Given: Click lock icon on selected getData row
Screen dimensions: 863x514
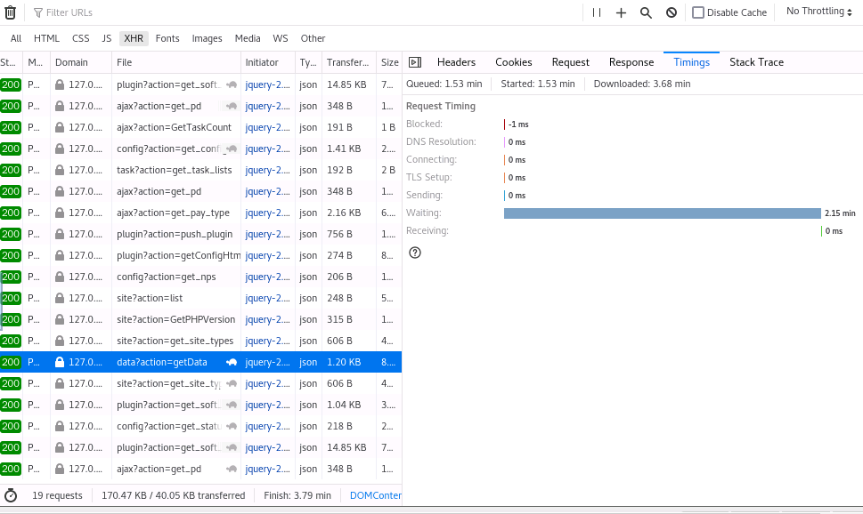Looking at the screenshot, I should pyautogui.click(x=60, y=362).
